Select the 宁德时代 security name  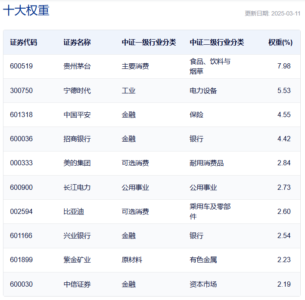click(77, 91)
